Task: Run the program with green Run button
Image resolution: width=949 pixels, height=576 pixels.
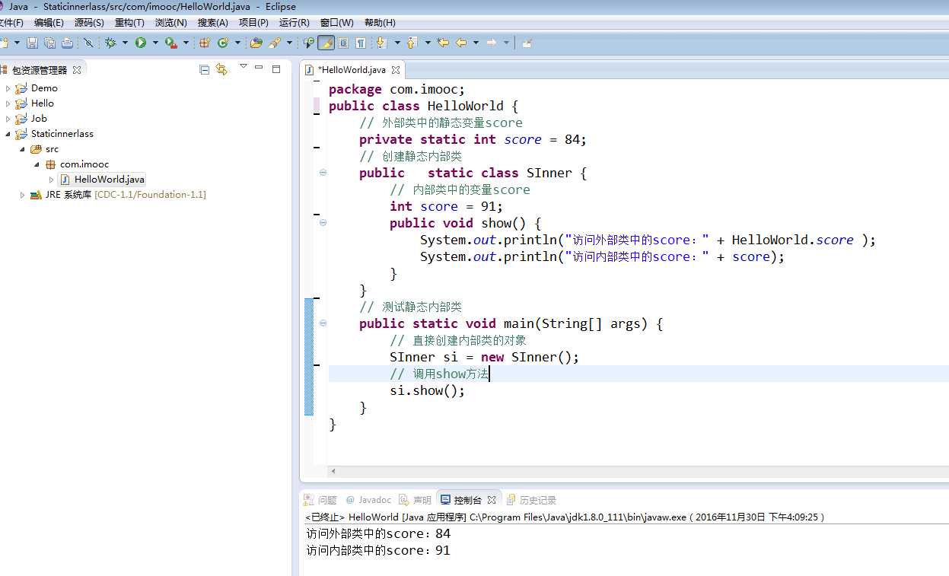Action: pyautogui.click(x=141, y=43)
